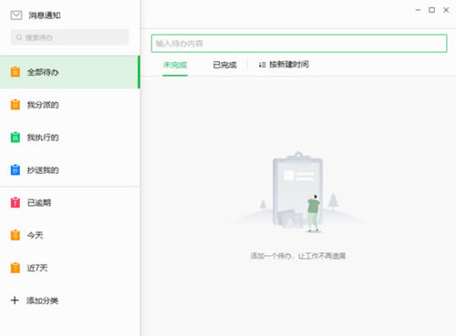Switch to the 未完成 tab
This screenshot has height=336, width=456.
click(175, 65)
